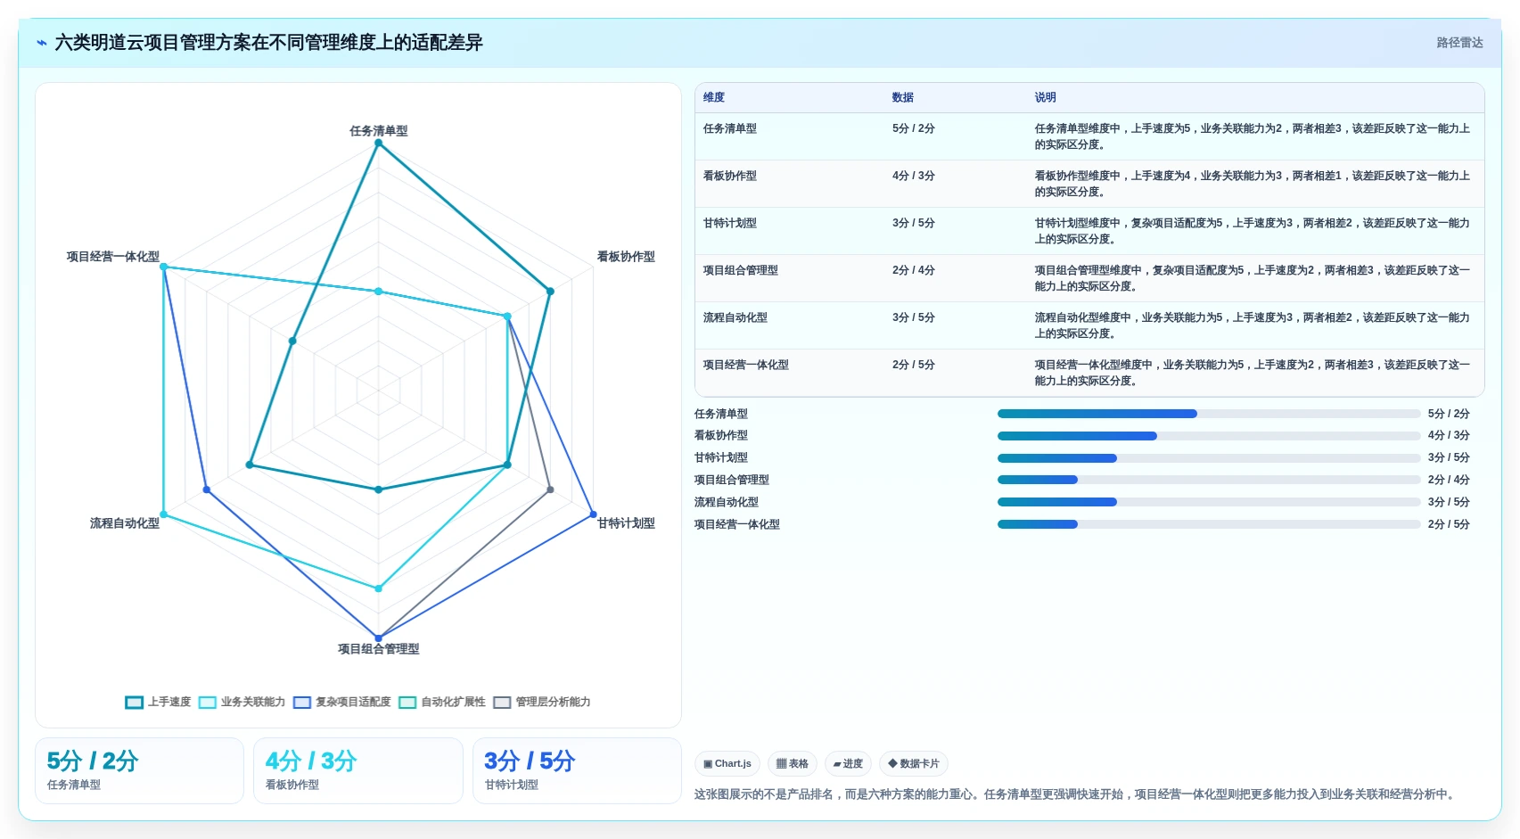
Task: Click the 项目经营一体化型 radar axis label
Action: point(113,256)
